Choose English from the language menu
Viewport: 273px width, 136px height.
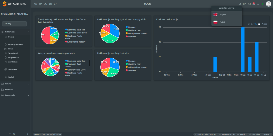pyautogui.click(x=223, y=14)
